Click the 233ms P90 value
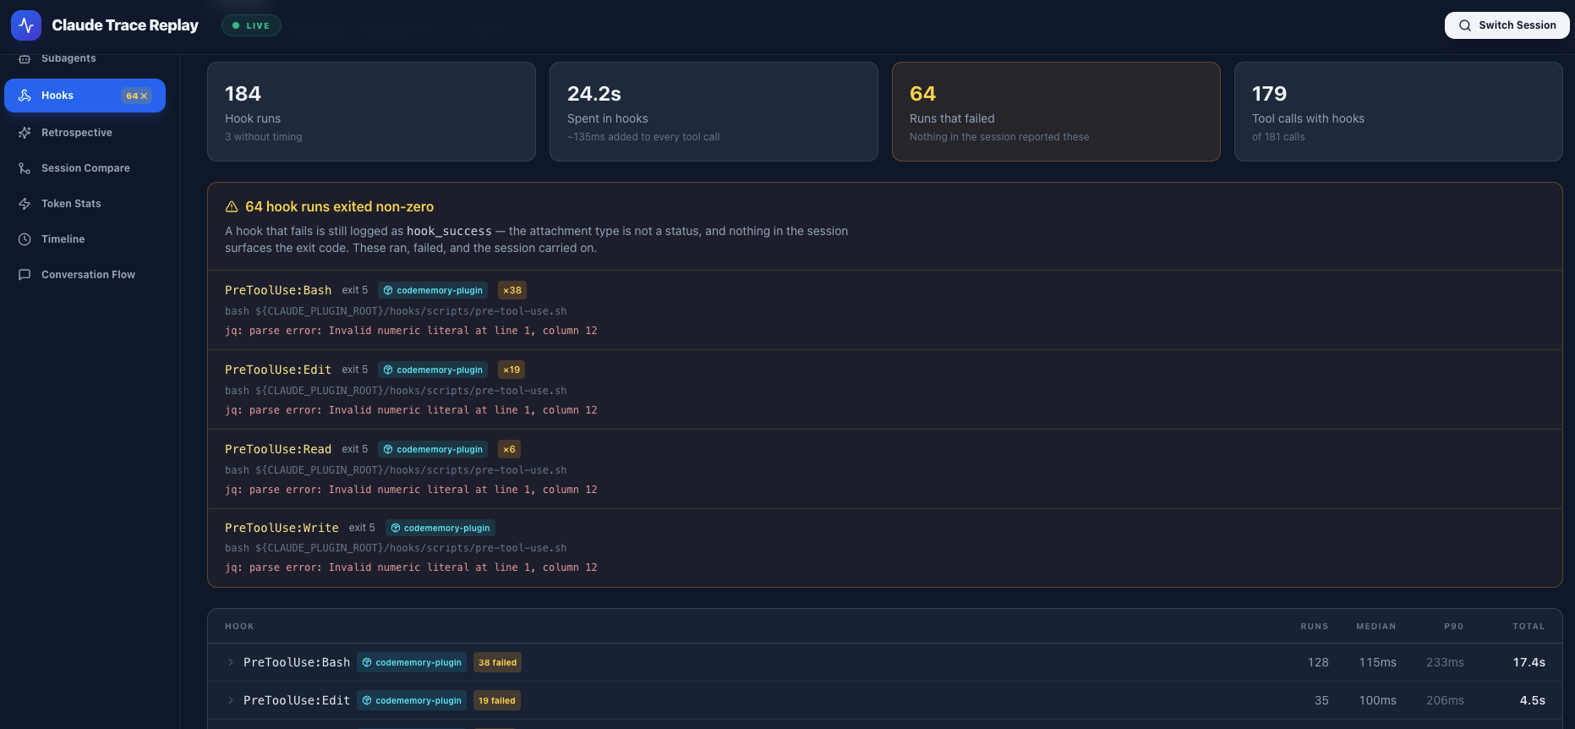Screen dimensions: 1575x729 tap(1445, 662)
